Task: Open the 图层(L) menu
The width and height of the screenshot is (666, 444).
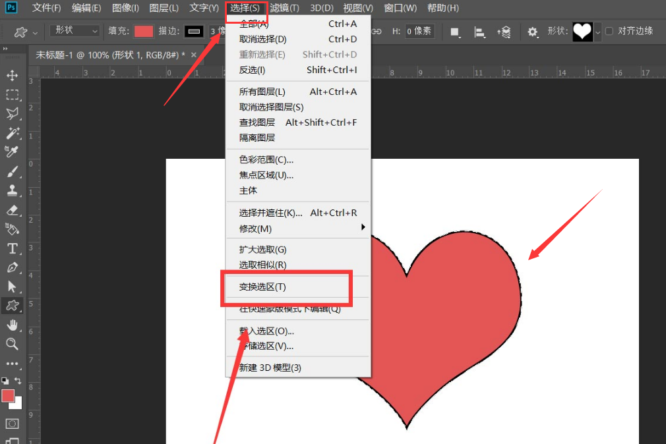Action: click(x=164, y=8)
